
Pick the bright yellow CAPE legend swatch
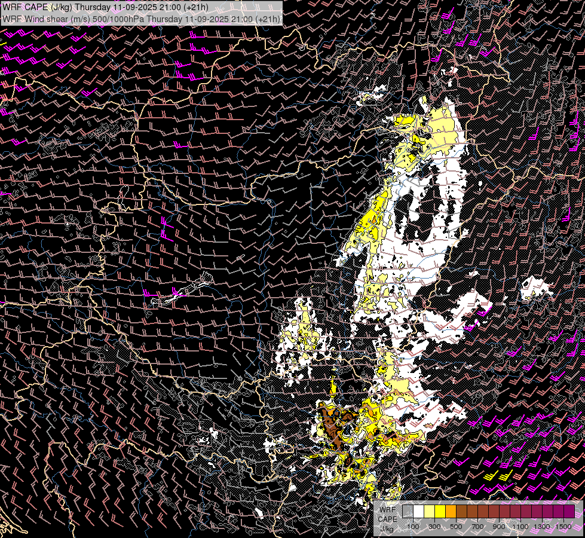point(440,511)
